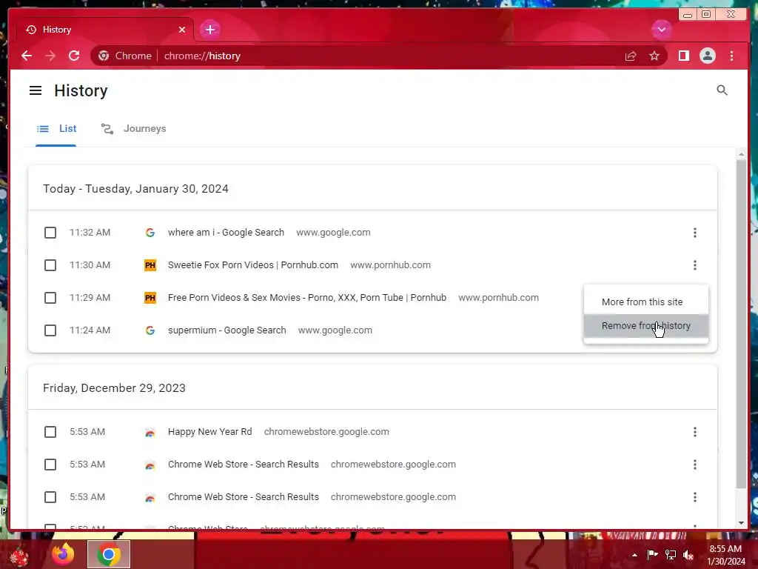
Task: Open the profile avatar menu
Action: point(707,56)
